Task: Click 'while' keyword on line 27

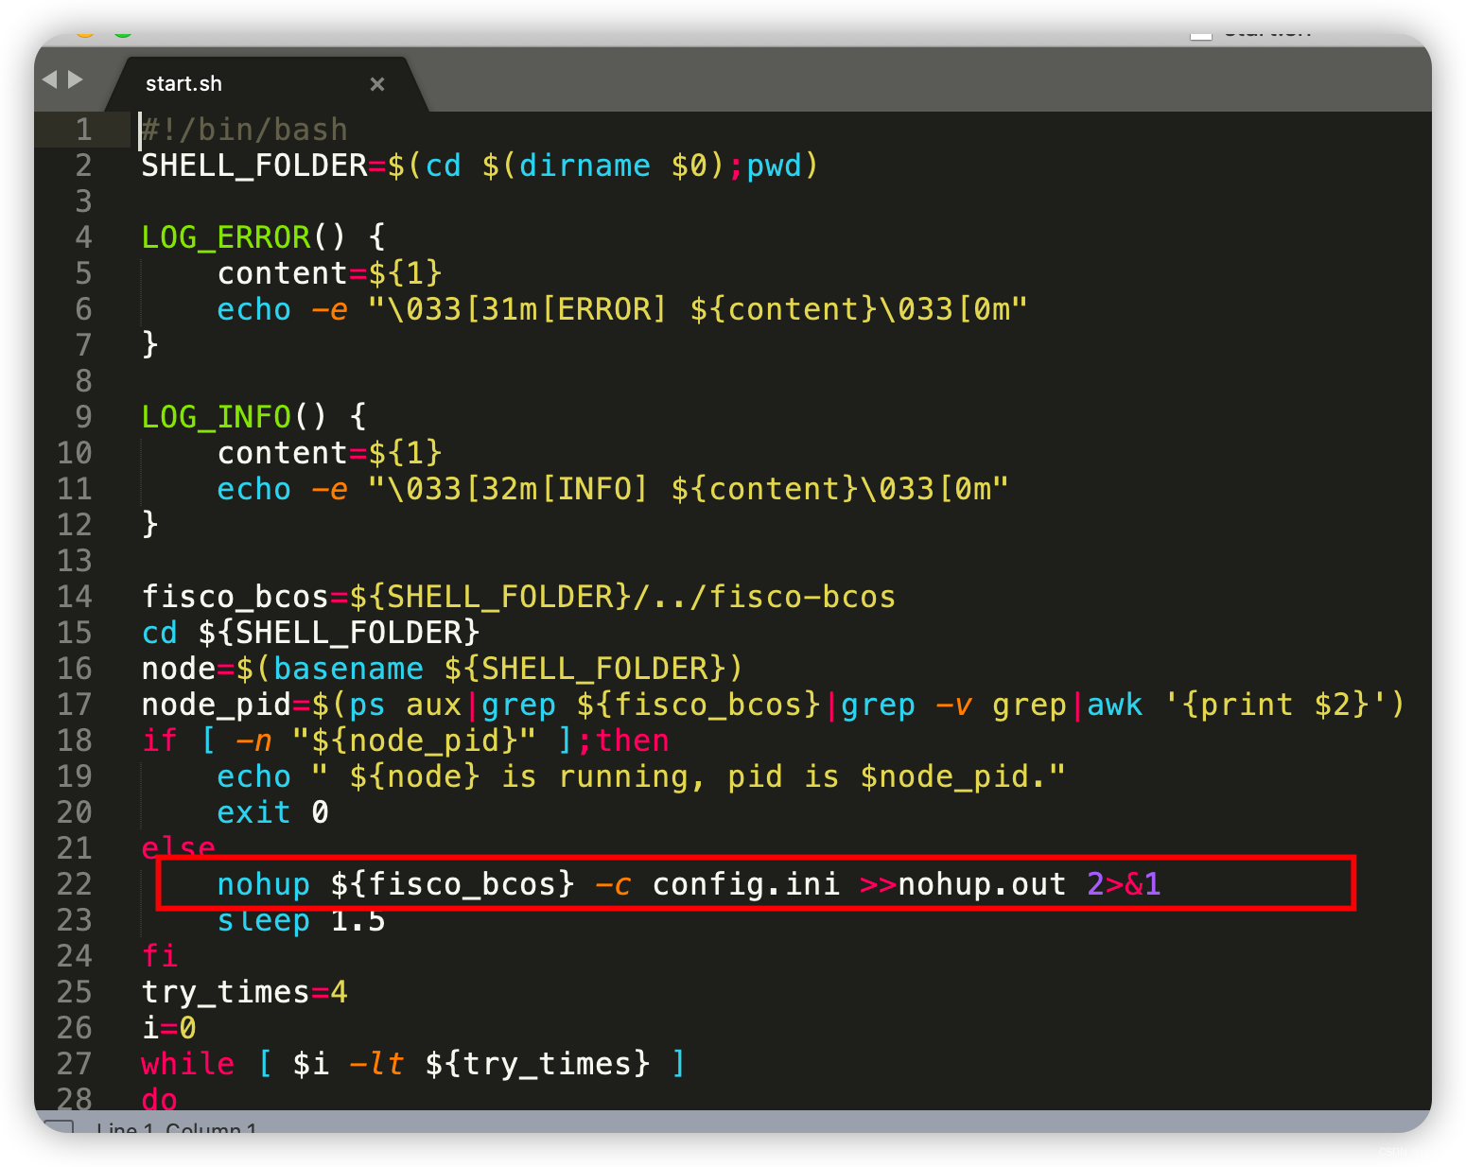Action: point(188,1064)
